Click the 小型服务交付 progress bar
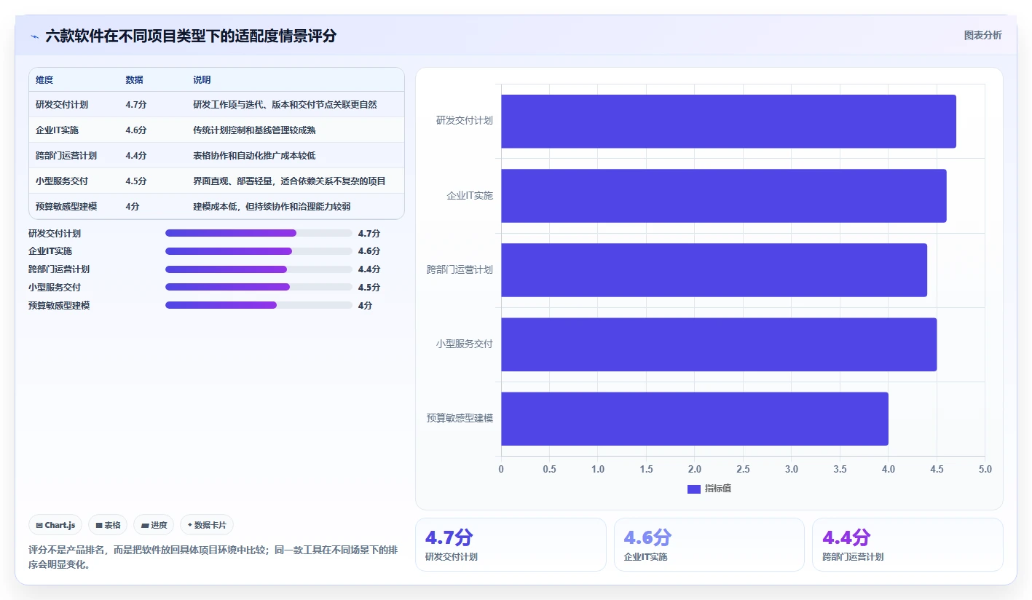The image size is (1032, 600). (259, 287)
